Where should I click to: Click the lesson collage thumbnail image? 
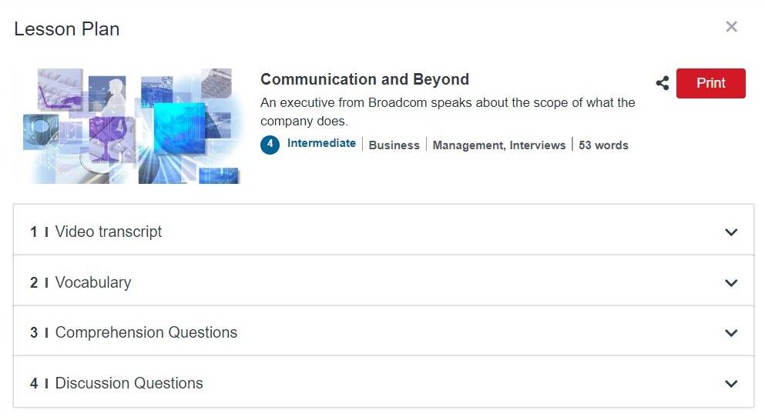click(131, 126)
